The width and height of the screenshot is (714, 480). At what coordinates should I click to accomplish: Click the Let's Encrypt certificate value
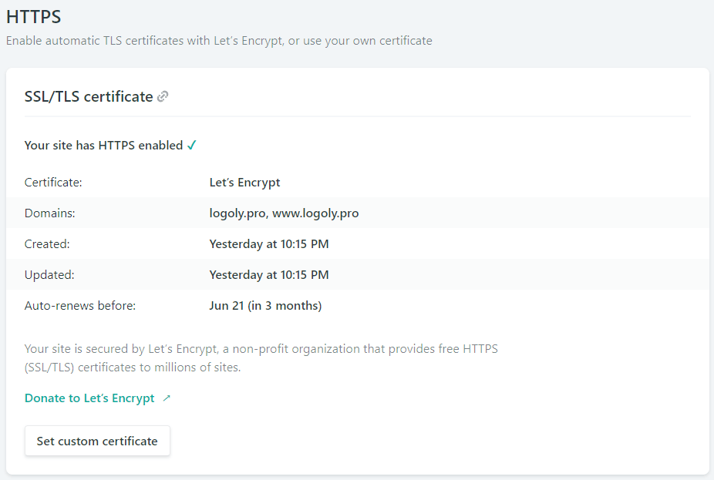(244, 183)
